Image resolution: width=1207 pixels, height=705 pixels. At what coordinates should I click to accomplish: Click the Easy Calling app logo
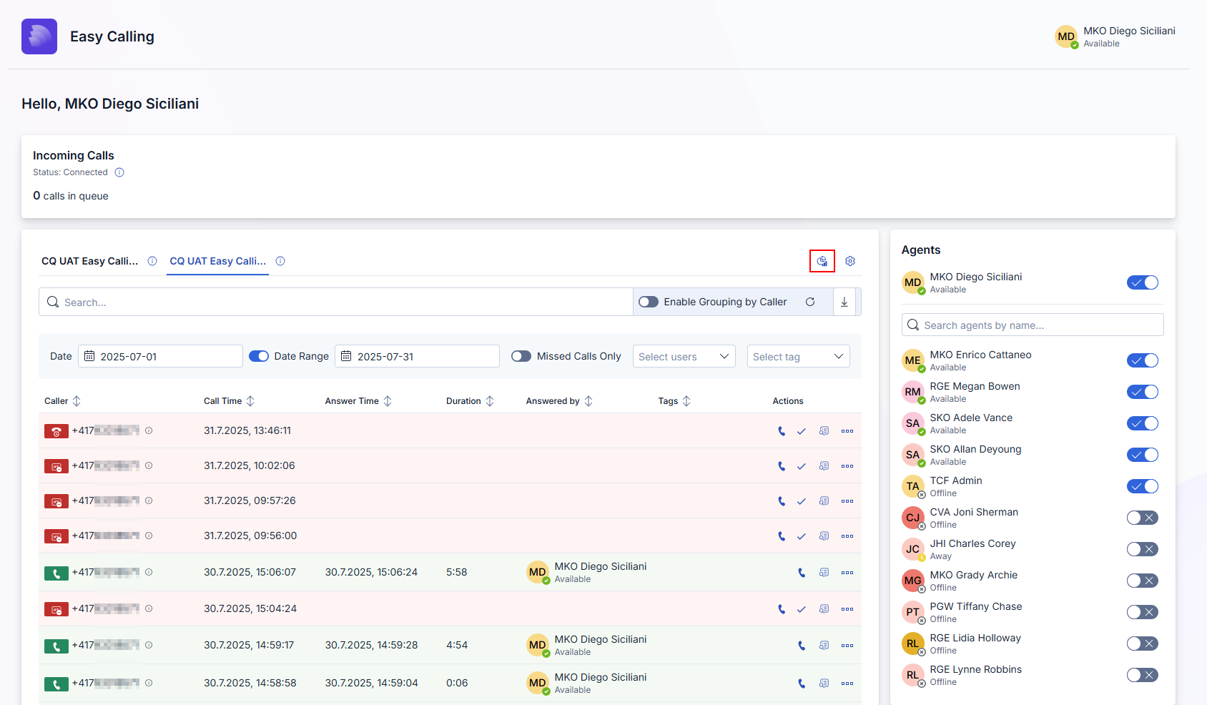(39, 36)
